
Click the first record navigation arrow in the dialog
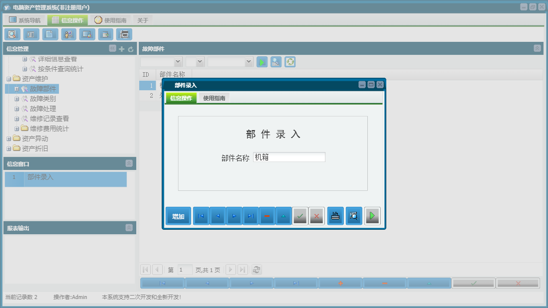click(x=201, y=215)
